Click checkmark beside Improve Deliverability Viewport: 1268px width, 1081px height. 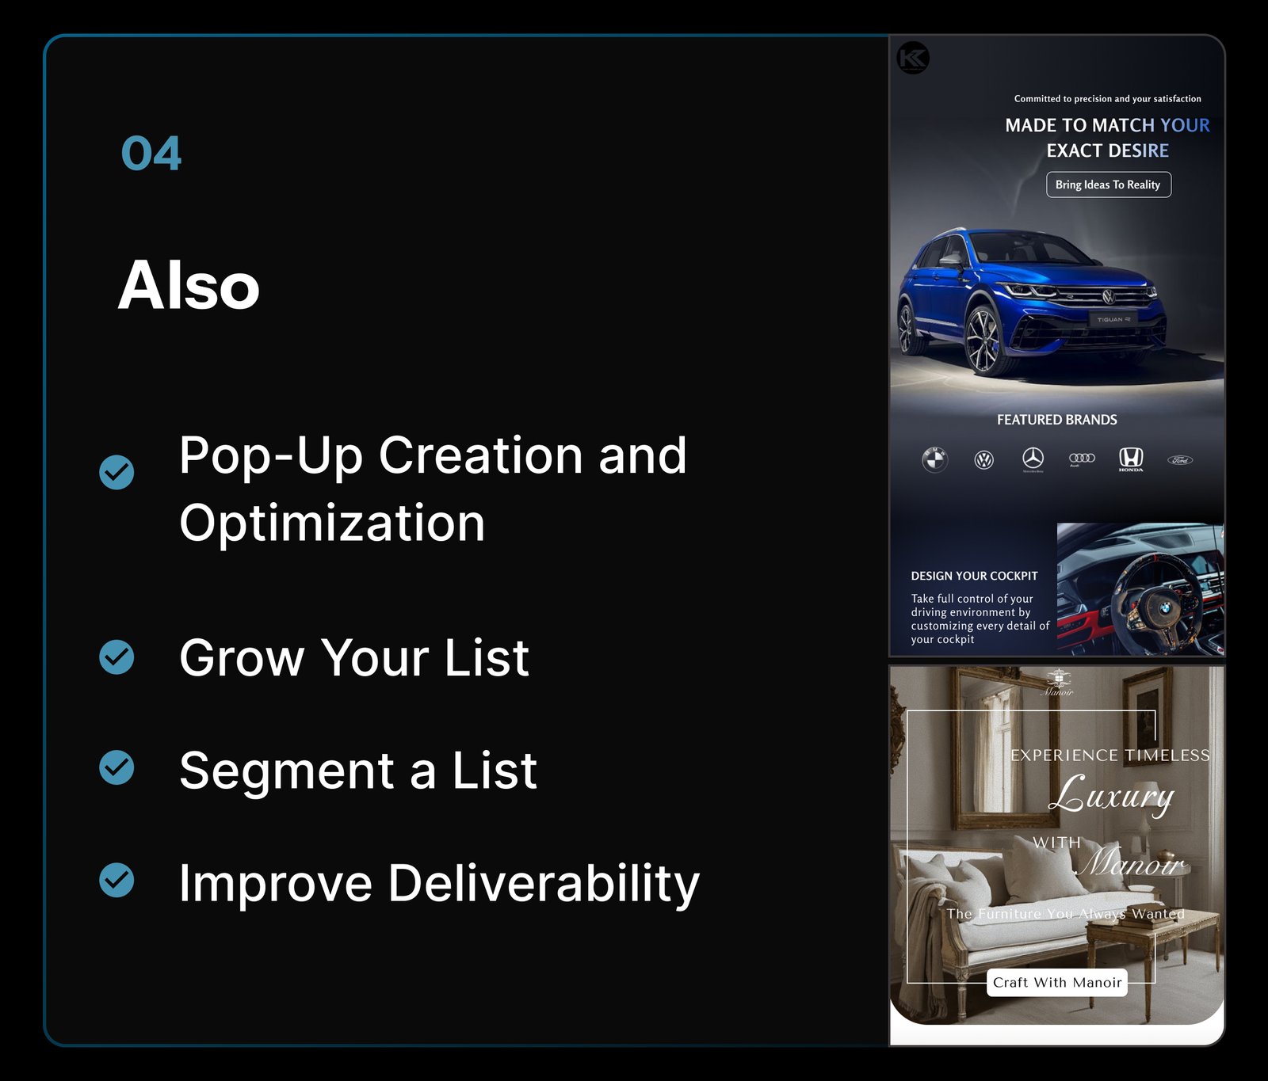tap(116, 880)
